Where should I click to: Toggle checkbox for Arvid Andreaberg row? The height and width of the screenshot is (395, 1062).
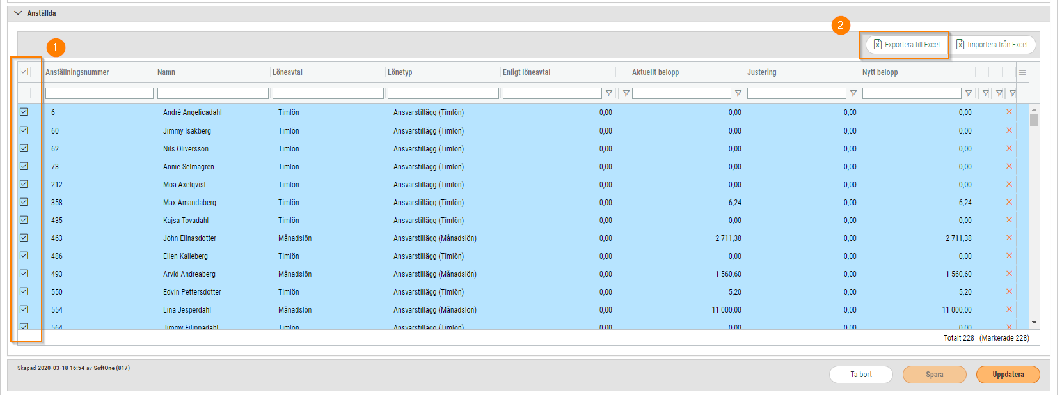24,274
